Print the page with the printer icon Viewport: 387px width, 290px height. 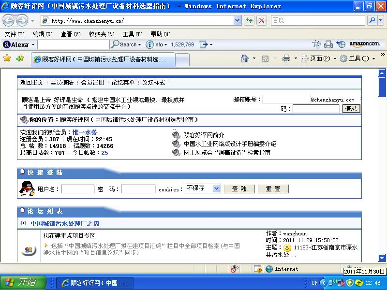pyautogui.click(x=286, y=58)
